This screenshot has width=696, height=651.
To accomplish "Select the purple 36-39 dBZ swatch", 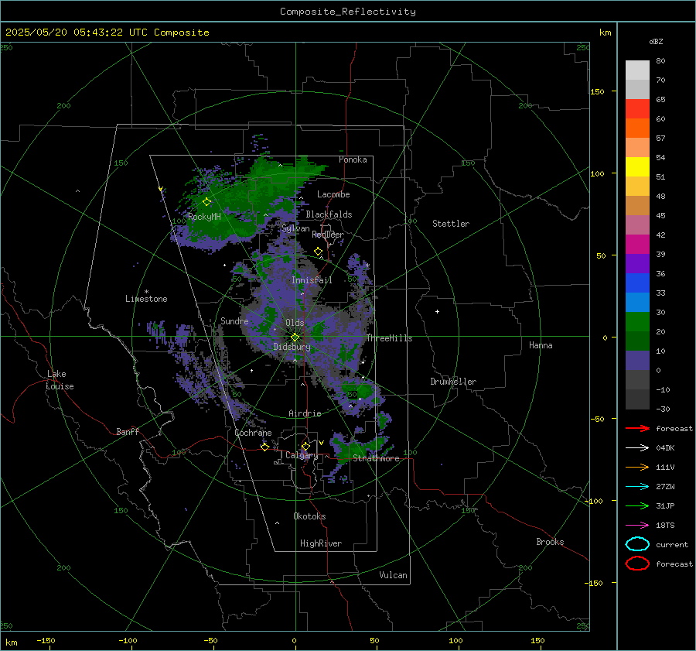I will click(x=637, y=264).
